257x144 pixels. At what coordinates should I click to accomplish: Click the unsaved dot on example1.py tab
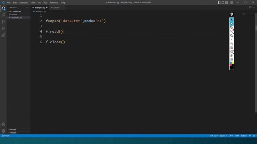coord(47,7)
